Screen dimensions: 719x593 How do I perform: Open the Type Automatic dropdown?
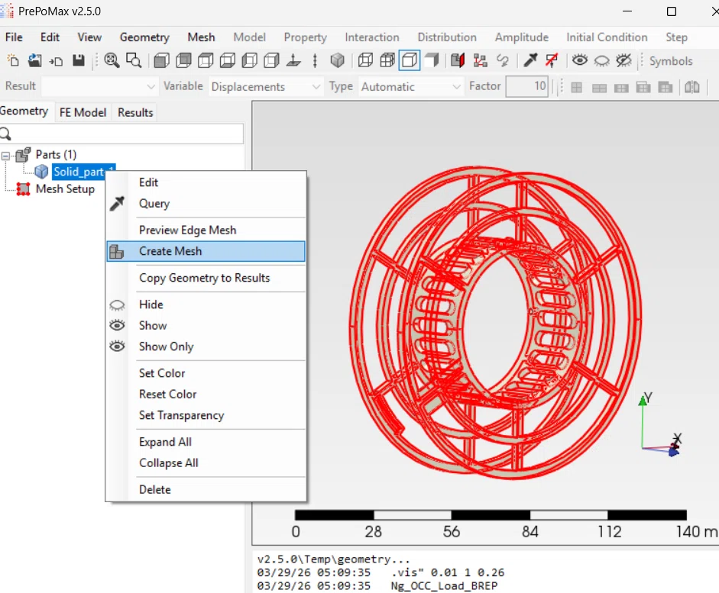pyautogui.click(x=411, y=86)
